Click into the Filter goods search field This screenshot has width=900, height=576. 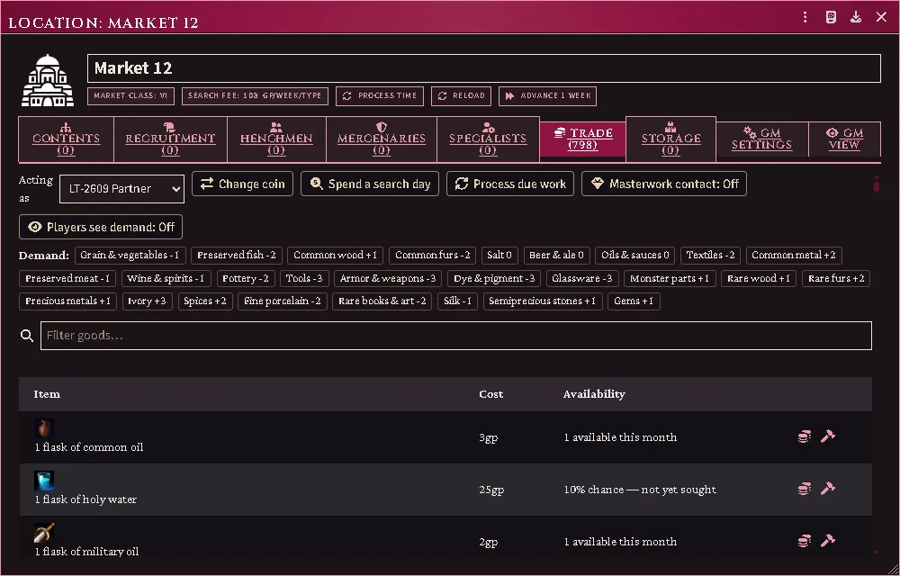[x=455, y=336]
